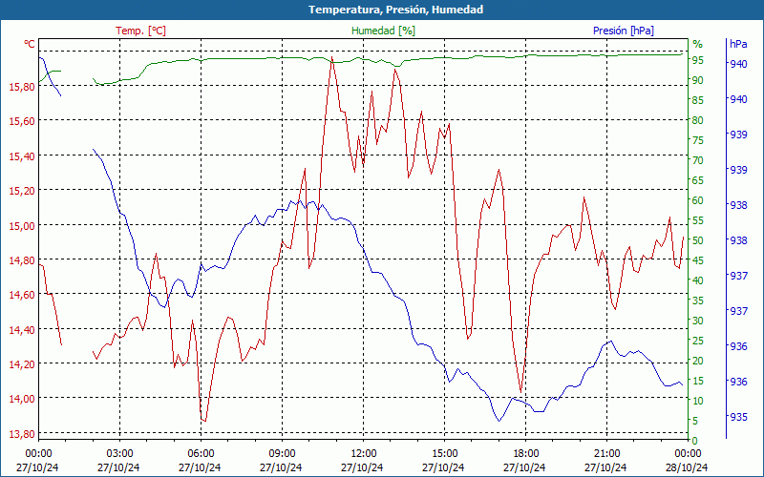
Task: Click the '85' humidity axis value
Action: point(698,100)
